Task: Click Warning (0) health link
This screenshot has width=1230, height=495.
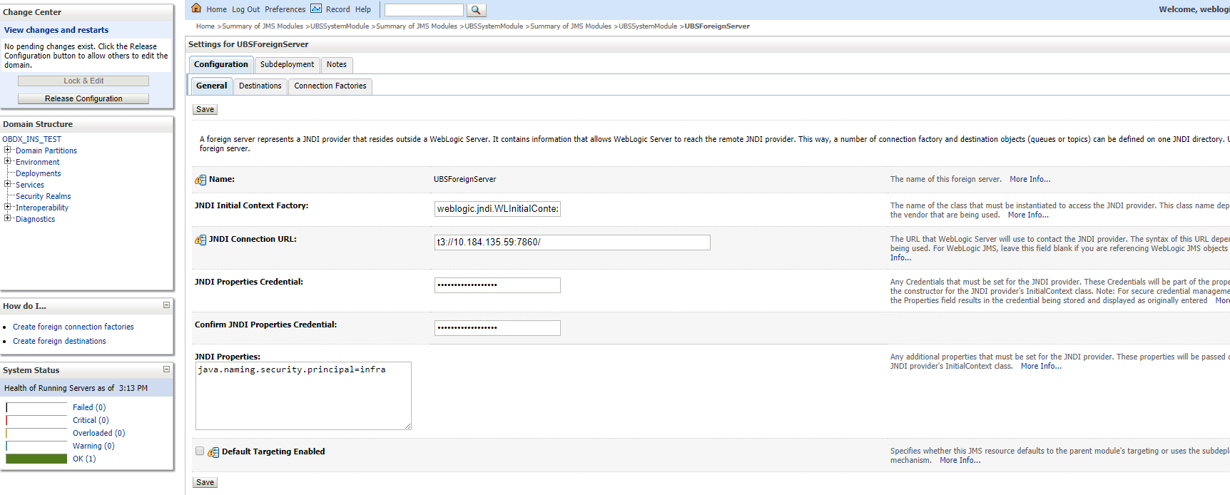Action: [x=93, y=446]
